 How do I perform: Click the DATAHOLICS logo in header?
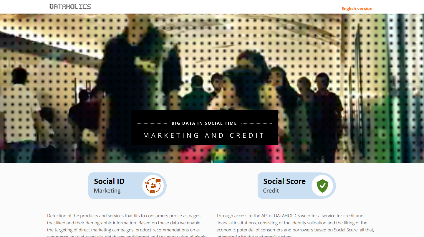pos(70,6)
